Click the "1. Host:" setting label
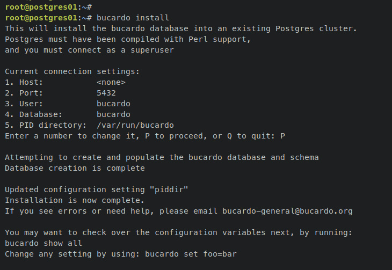392x270 pixels. click(24, 82)
